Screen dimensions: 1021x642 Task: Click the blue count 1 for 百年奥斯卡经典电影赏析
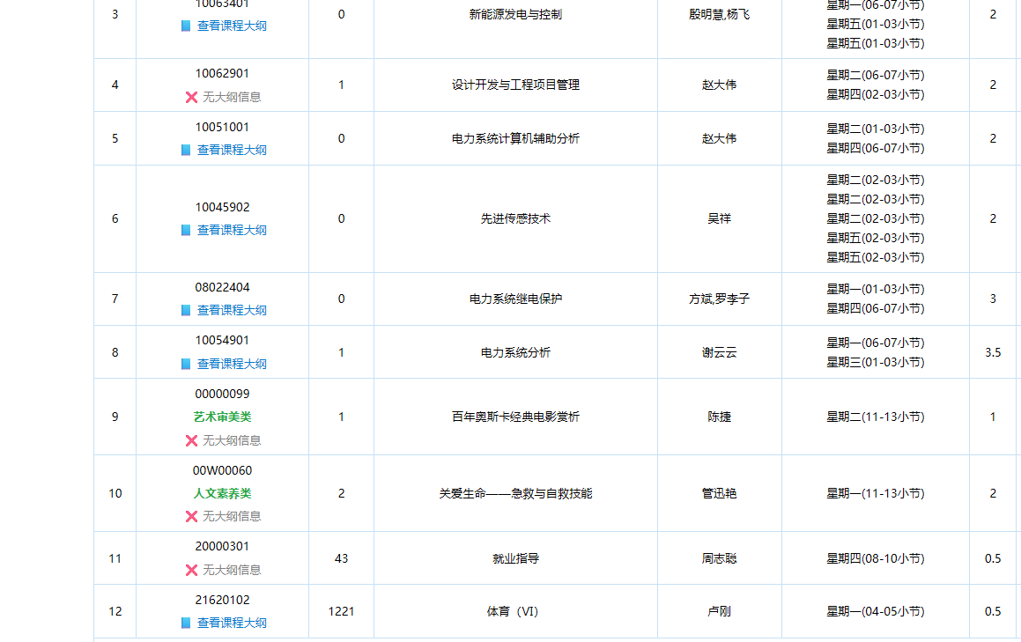(341, 416)
